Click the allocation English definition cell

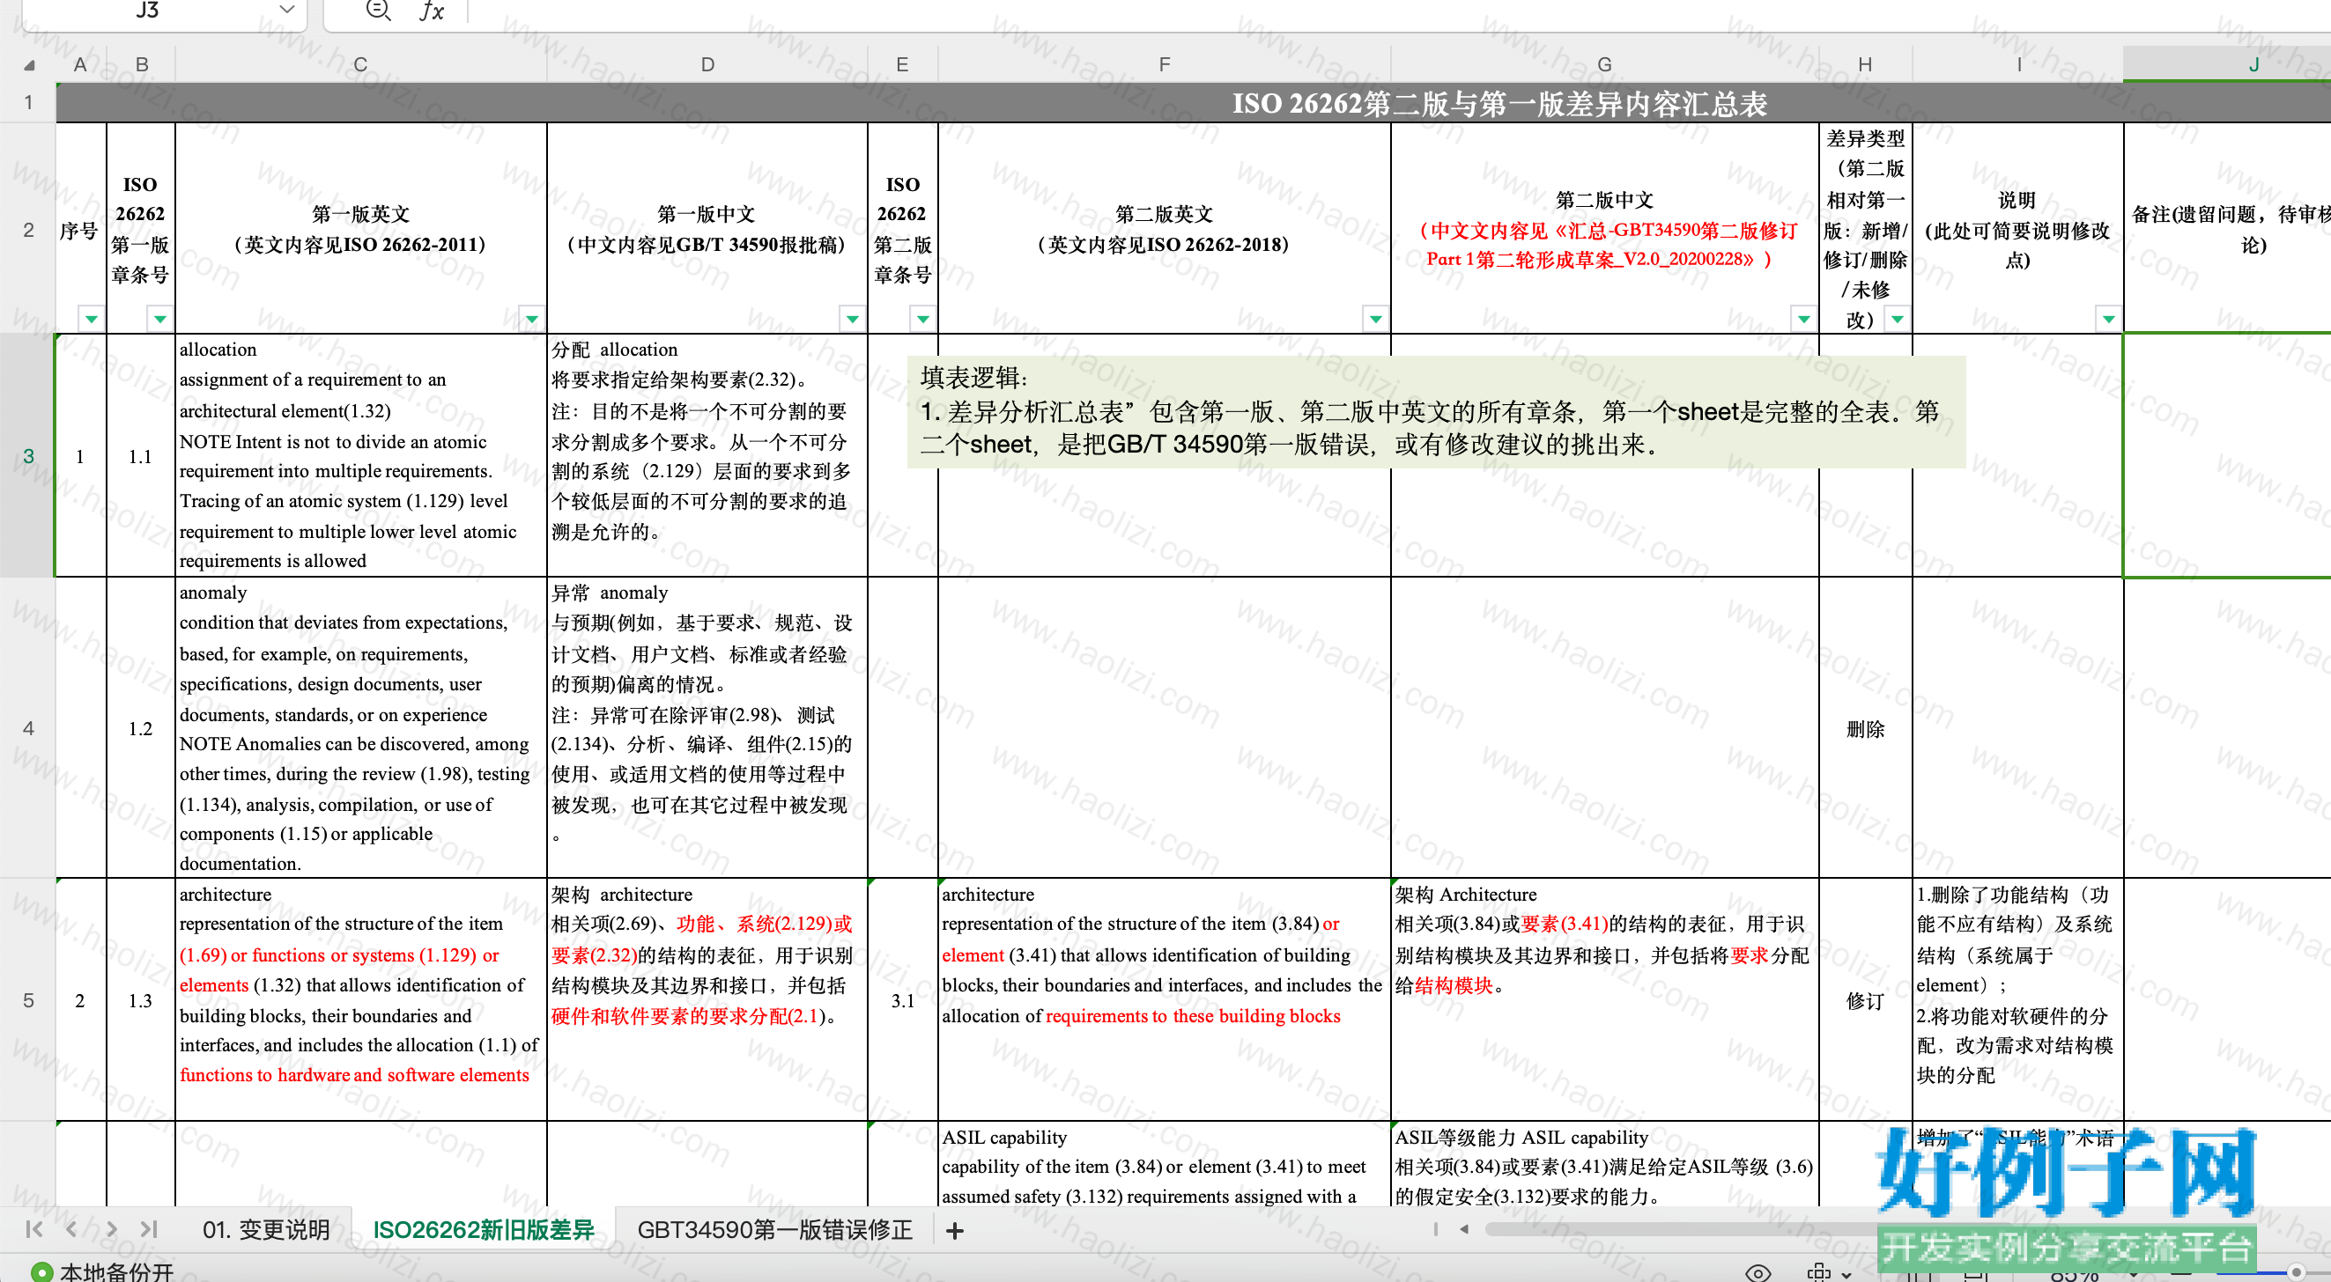360,455
